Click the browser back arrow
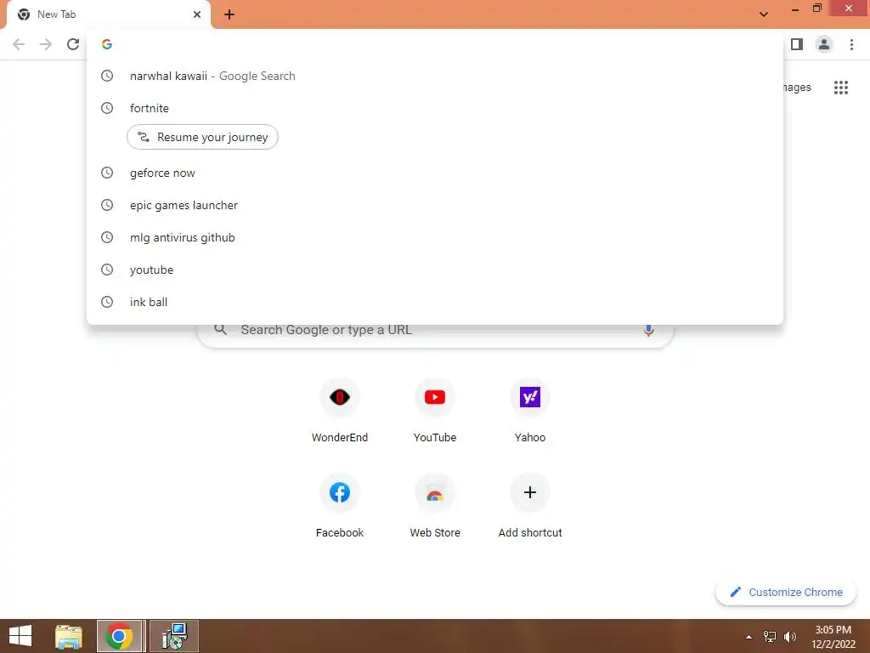870x653 pixels. 19,44
